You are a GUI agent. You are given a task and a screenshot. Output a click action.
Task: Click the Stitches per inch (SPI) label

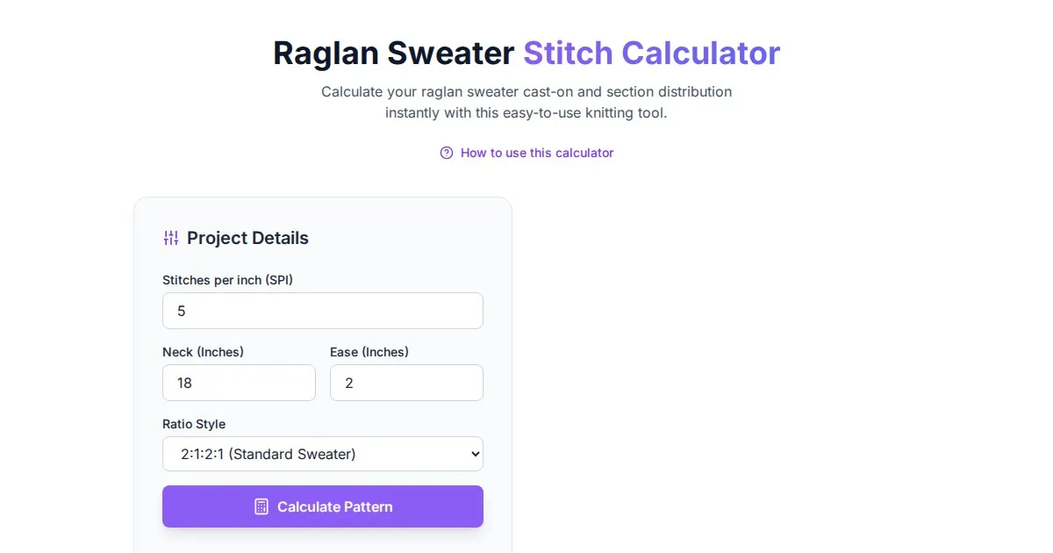coord(227,280)
